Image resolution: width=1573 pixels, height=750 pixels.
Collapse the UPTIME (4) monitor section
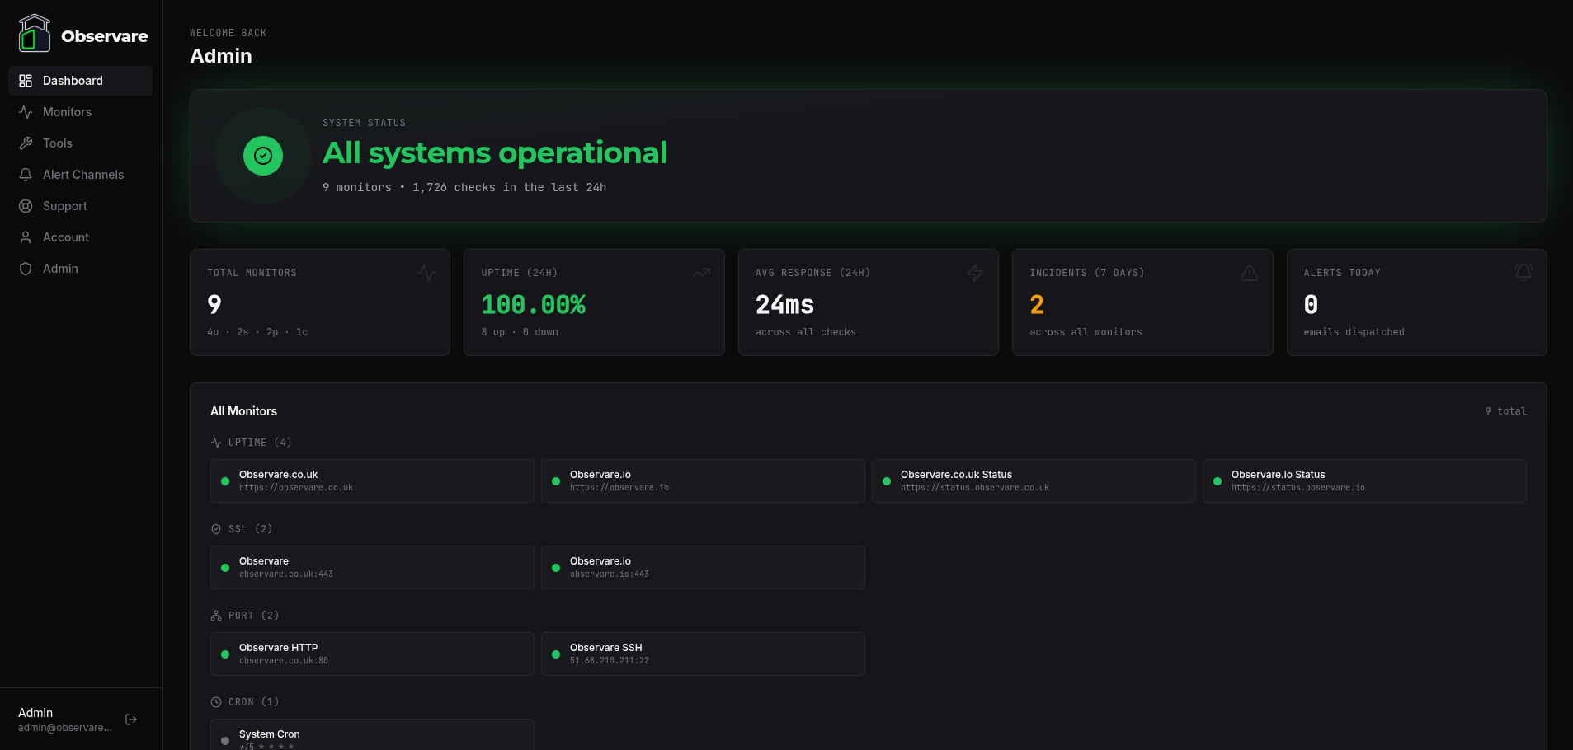[x=252, y=442]
